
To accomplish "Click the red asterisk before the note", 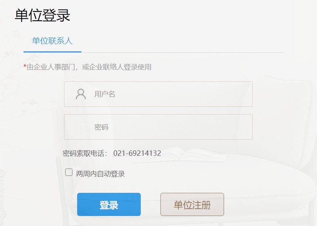I will click(25, 67).
